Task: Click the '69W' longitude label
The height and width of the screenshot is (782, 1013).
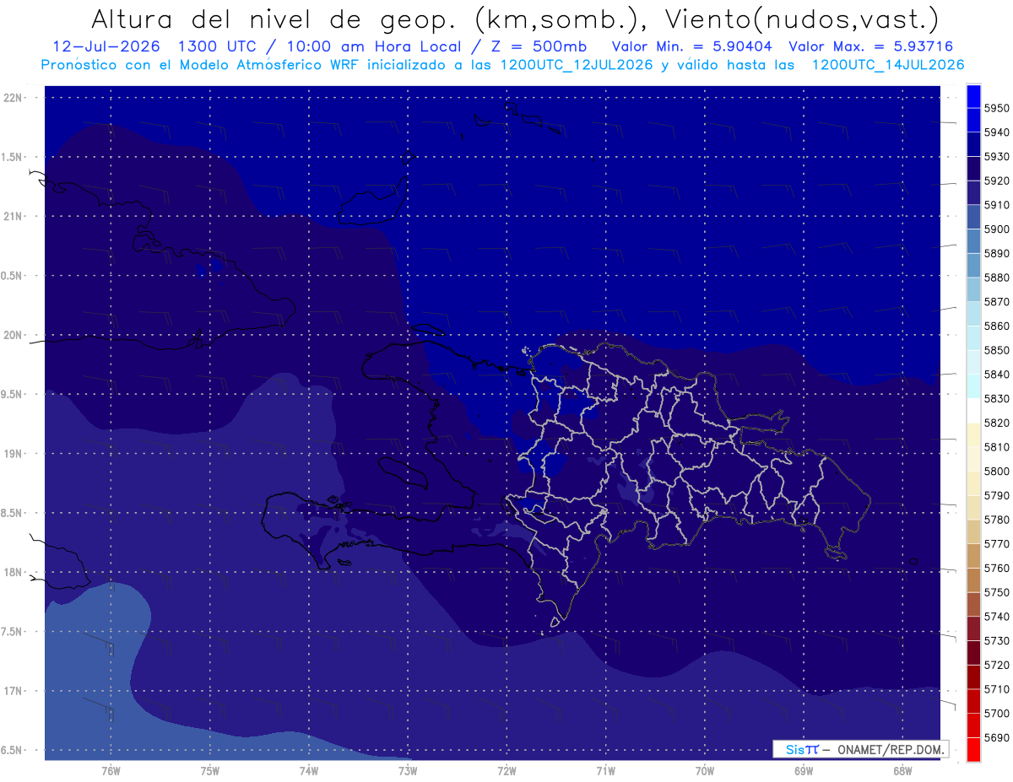Action: point(804,772)
